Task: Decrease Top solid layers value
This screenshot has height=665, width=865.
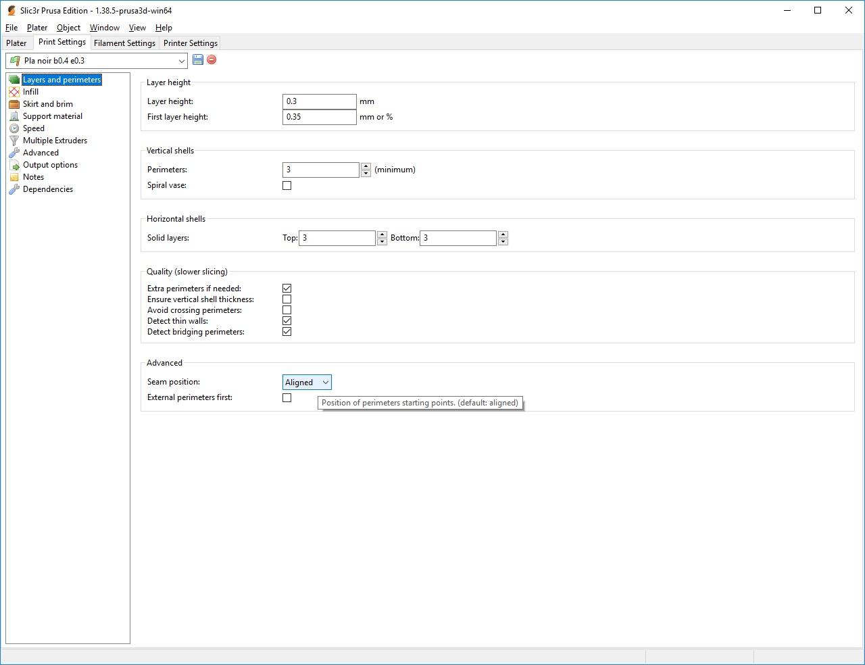Action: point(382,241)
